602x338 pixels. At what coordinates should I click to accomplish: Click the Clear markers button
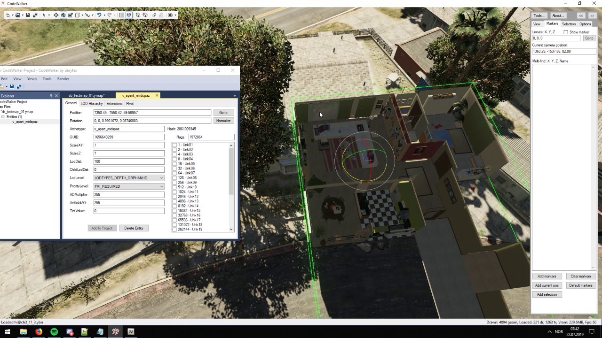point(580,277)
